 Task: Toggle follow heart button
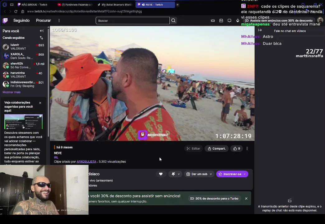[x=161, y=174]
